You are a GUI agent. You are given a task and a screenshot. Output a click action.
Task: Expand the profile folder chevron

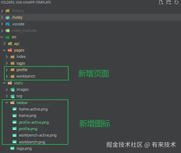click(7, 70)
